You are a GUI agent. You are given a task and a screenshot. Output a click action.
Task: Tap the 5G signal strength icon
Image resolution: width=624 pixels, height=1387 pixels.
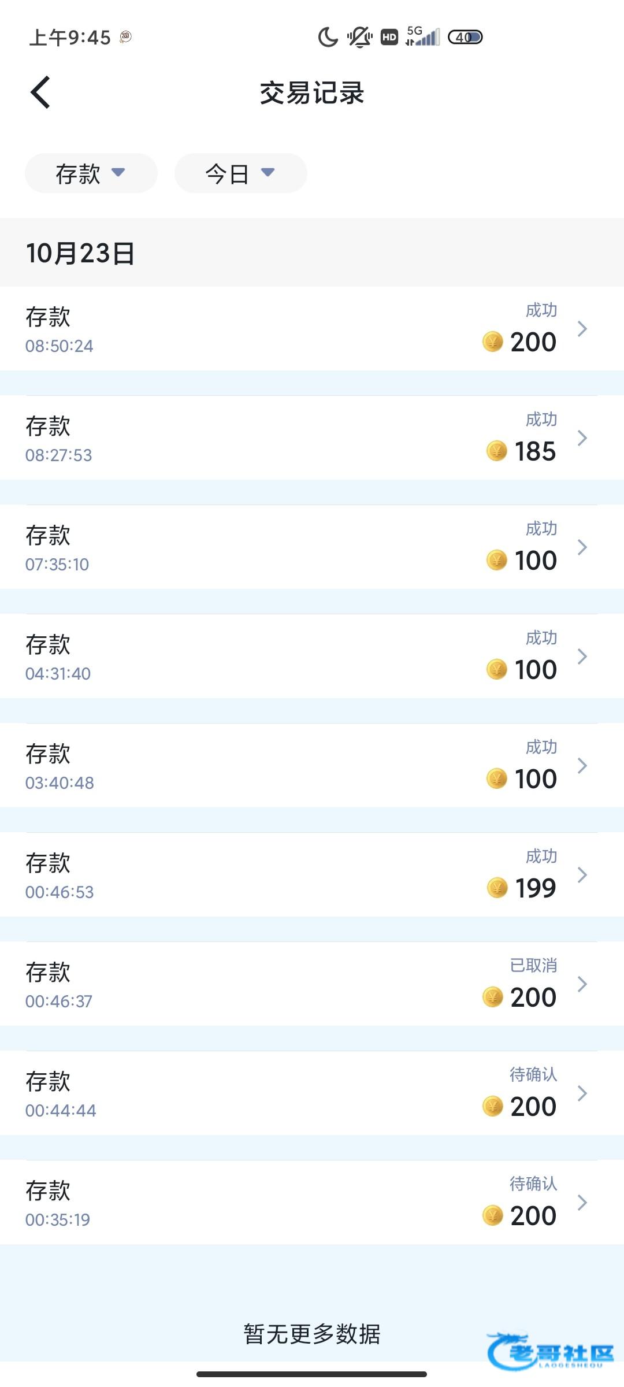pyautogui.click(x=422, y=36)
